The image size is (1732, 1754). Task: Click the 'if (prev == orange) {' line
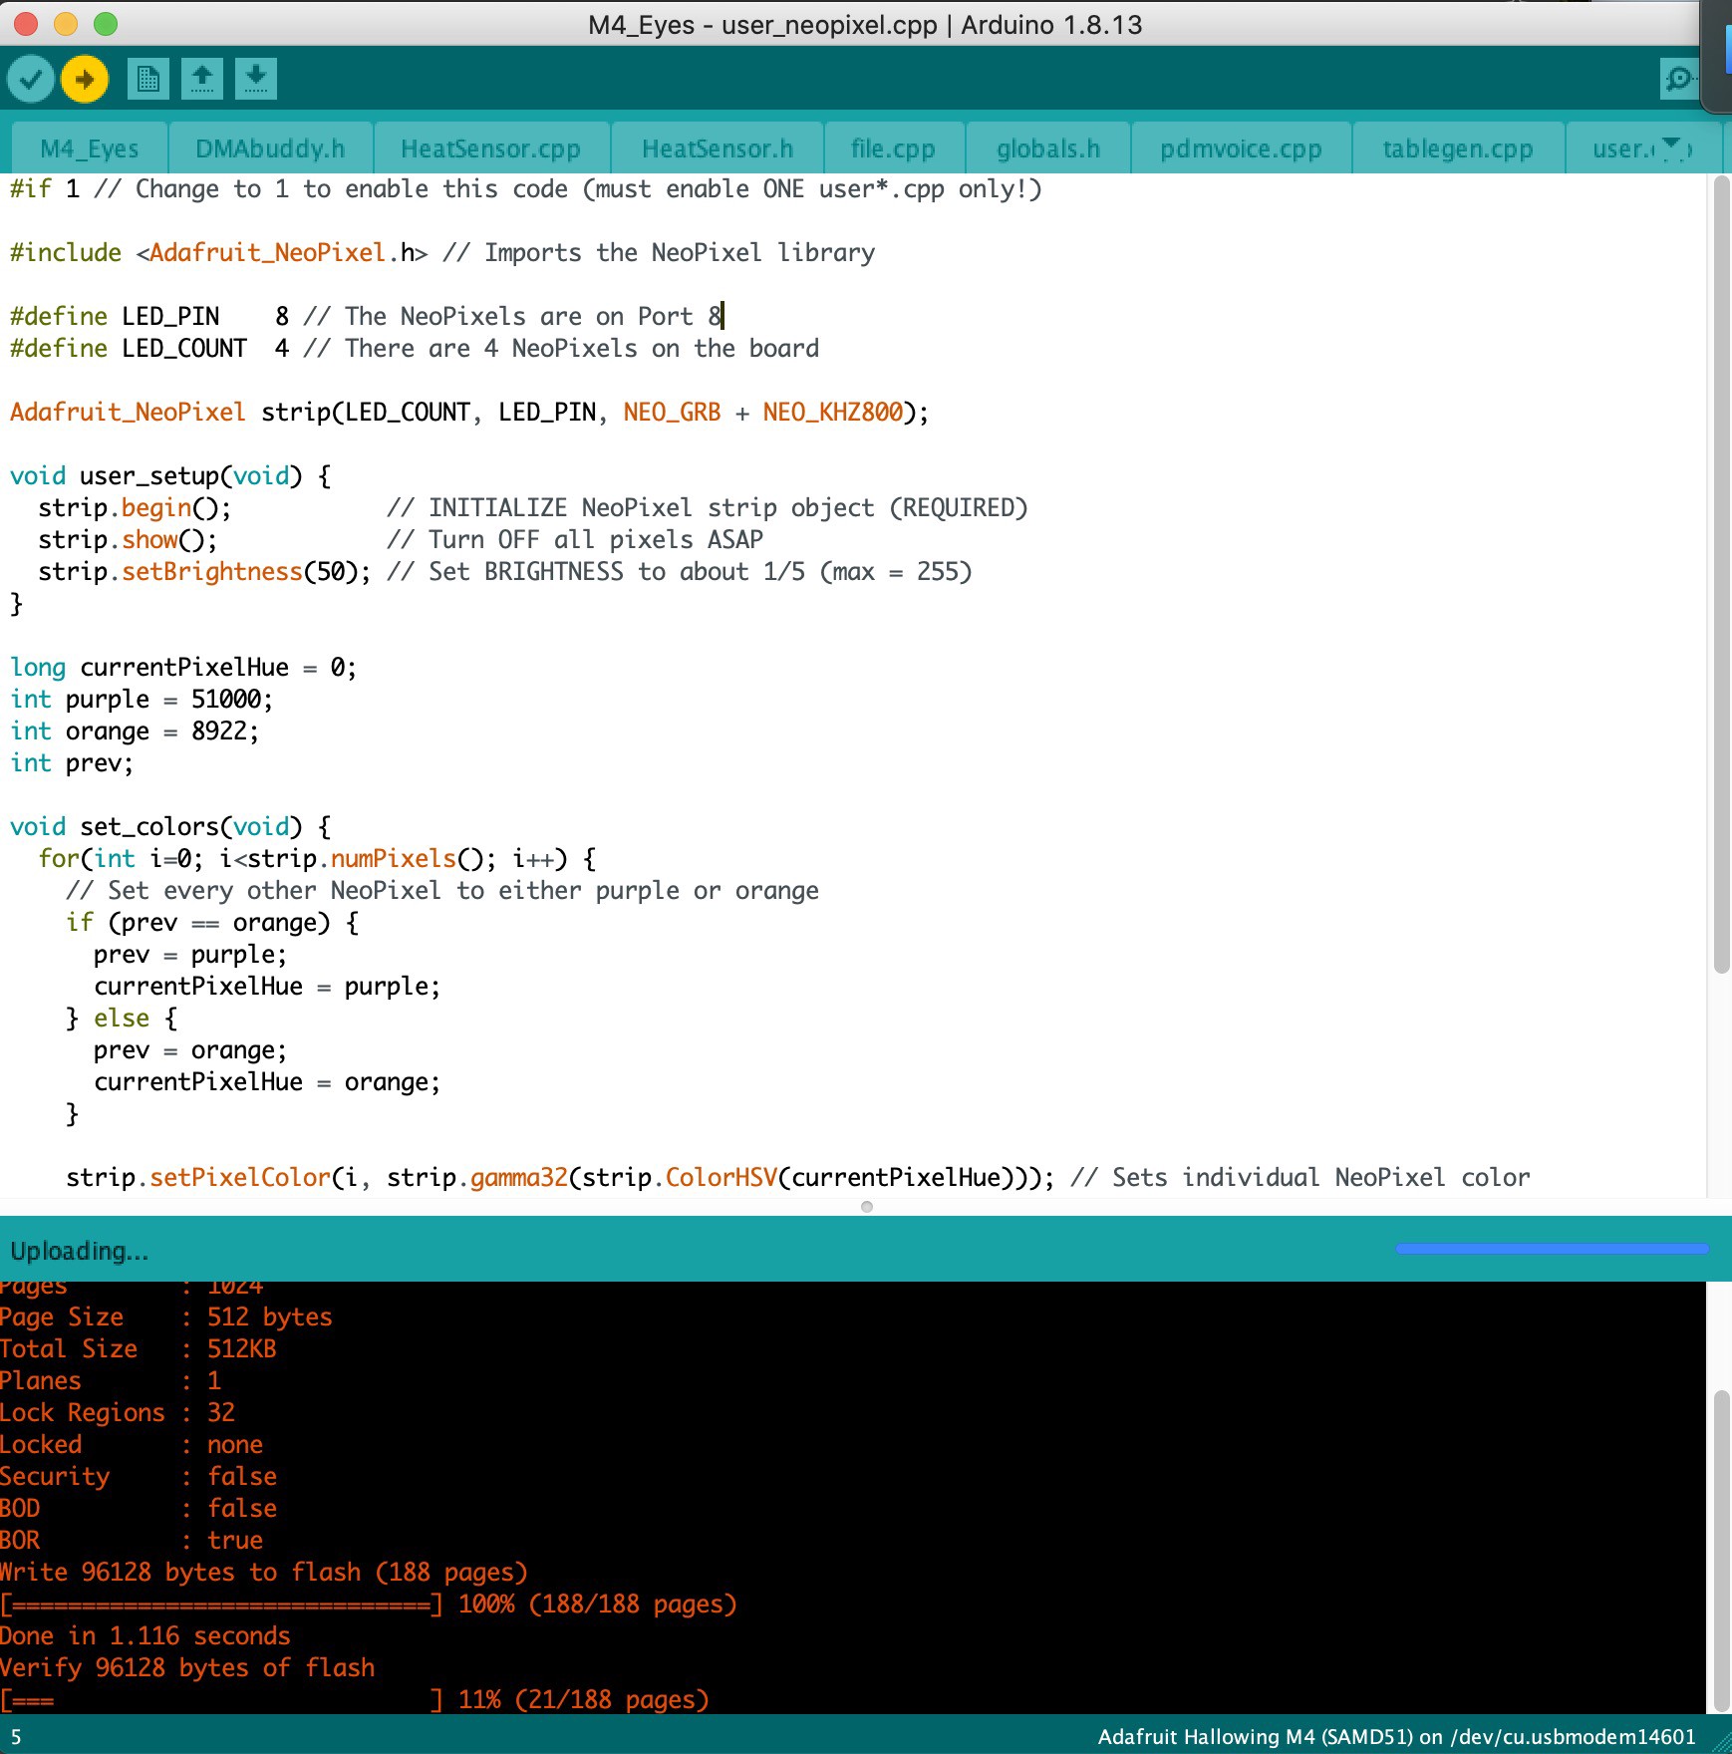click(x=212, y=922)
